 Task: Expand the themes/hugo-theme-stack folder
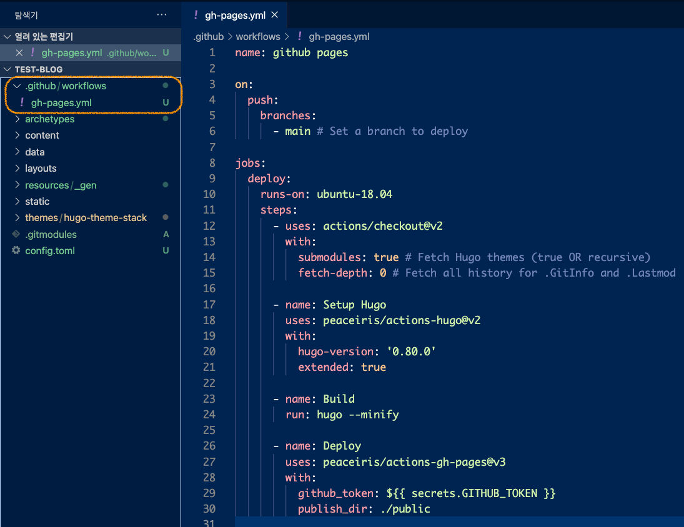click(x=17, y=218)
